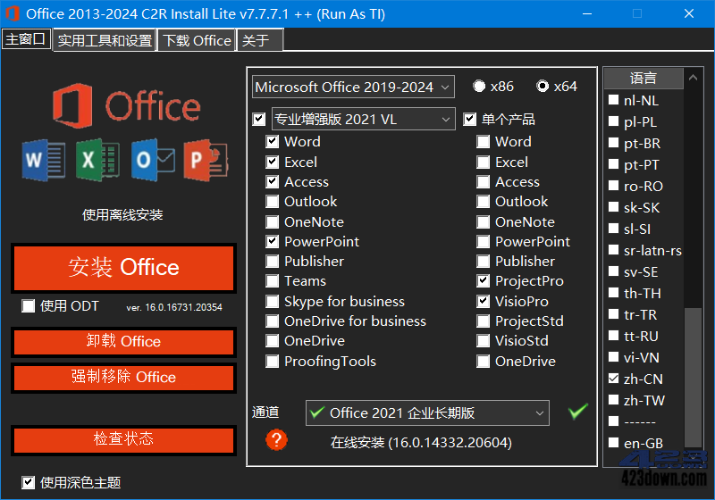Click the 强制移除 Office button
Screen dimensions: 715x500
point(123,377)
